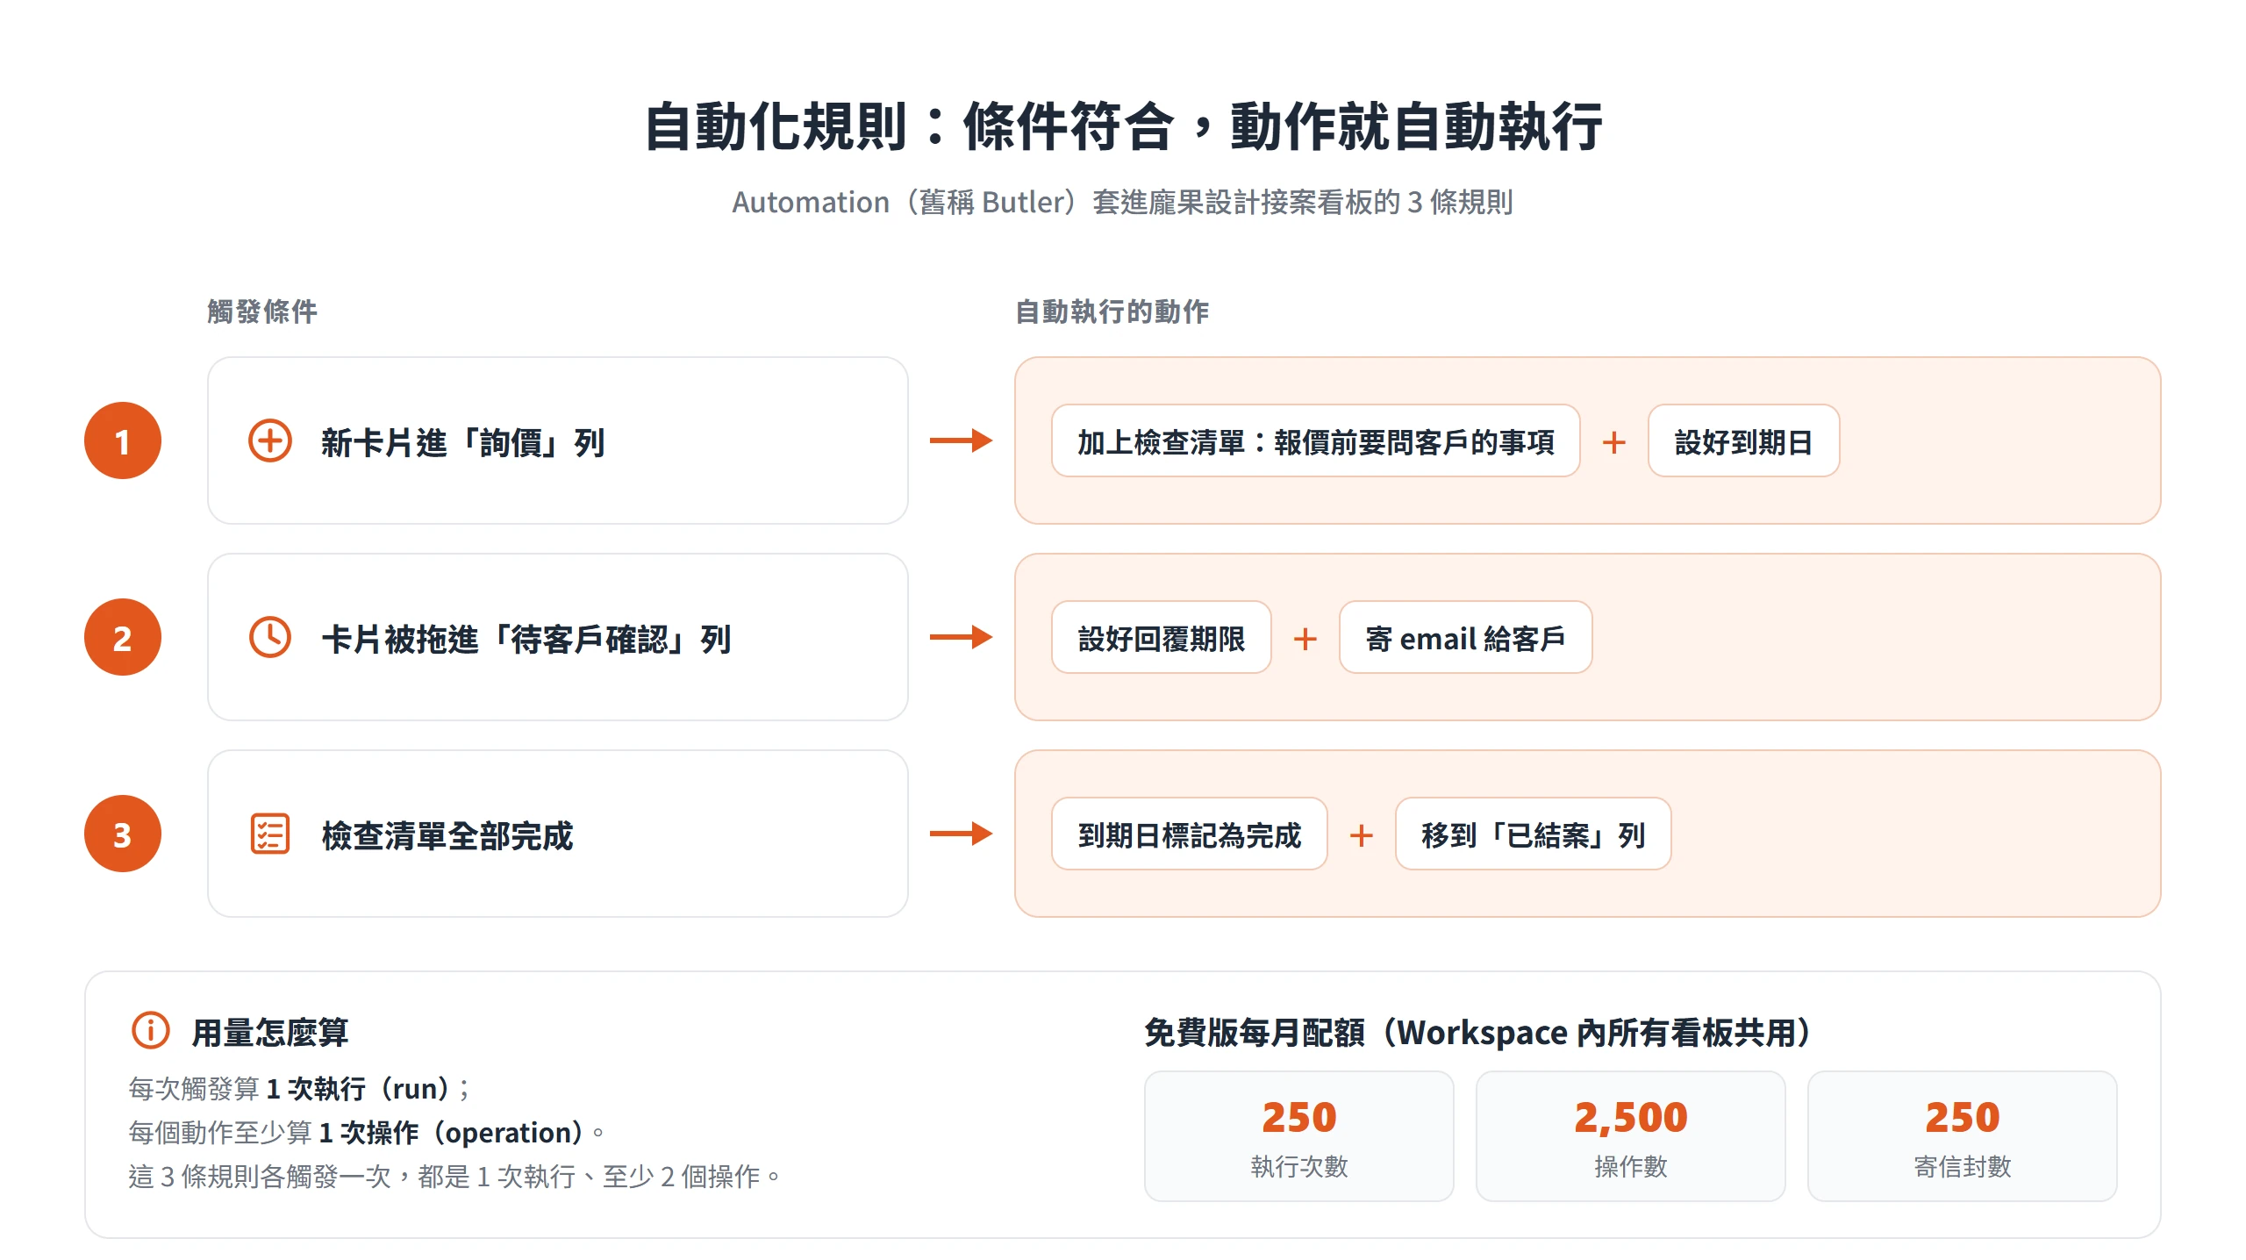2246x1260 pixels.
Task: Click the line 每個動作至少算 1 次操作(operation)
Action: (x=367, y=1133)
